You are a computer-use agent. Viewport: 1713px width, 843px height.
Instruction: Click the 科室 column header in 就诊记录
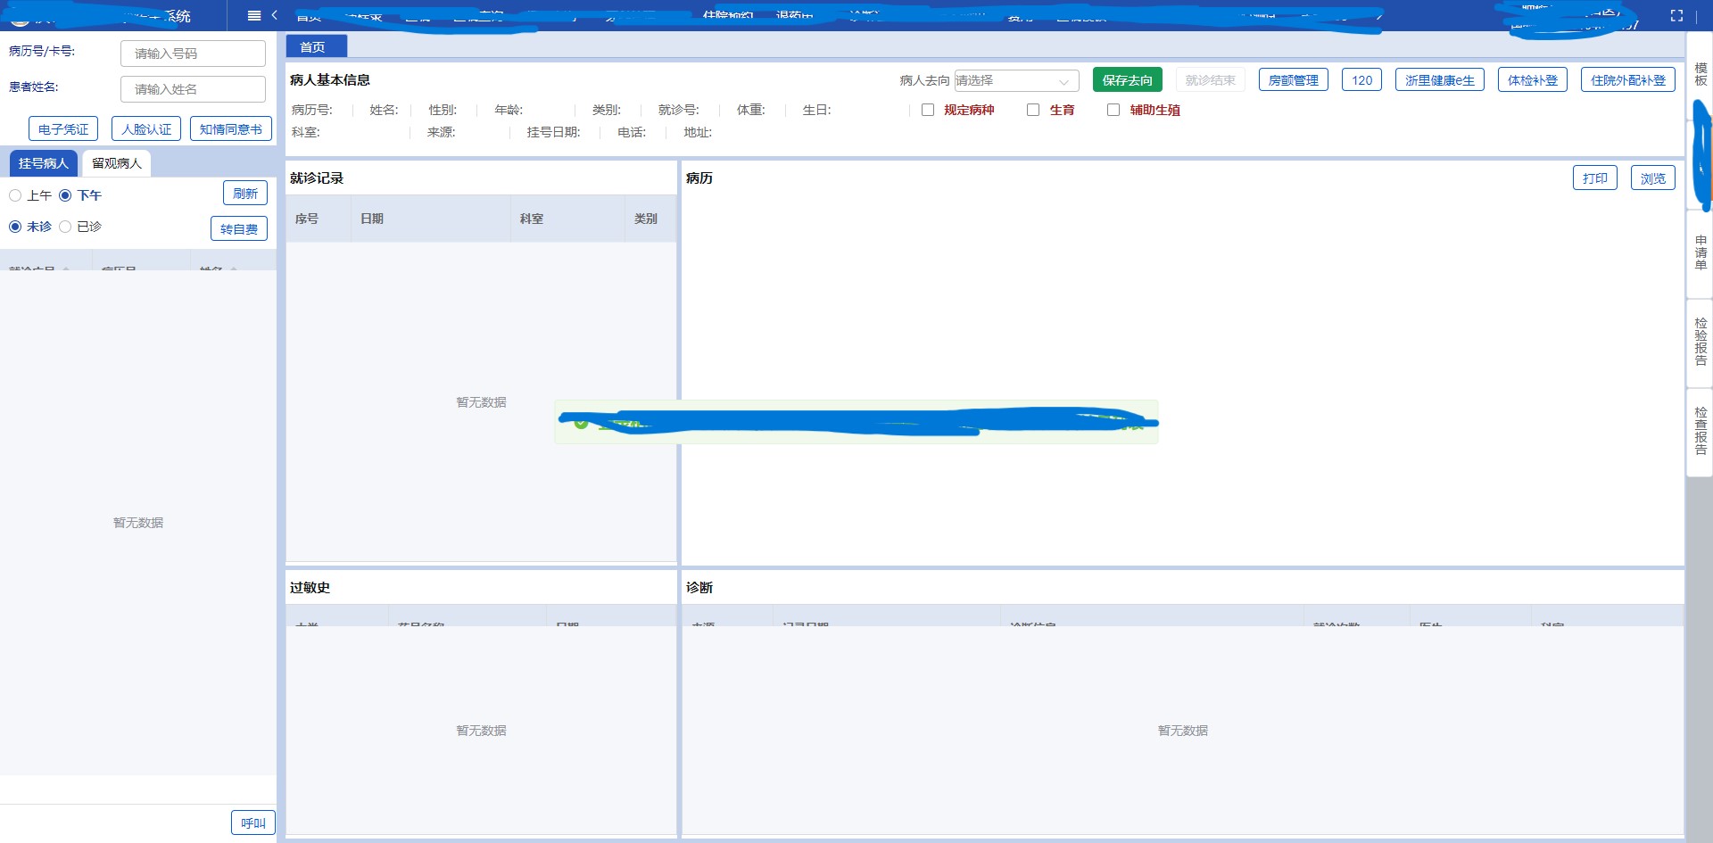567,219
